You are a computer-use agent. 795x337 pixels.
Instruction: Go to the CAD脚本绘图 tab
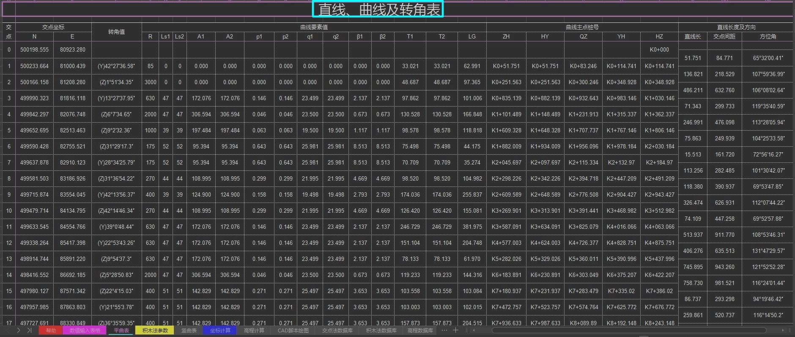click(x=293, y=331)
